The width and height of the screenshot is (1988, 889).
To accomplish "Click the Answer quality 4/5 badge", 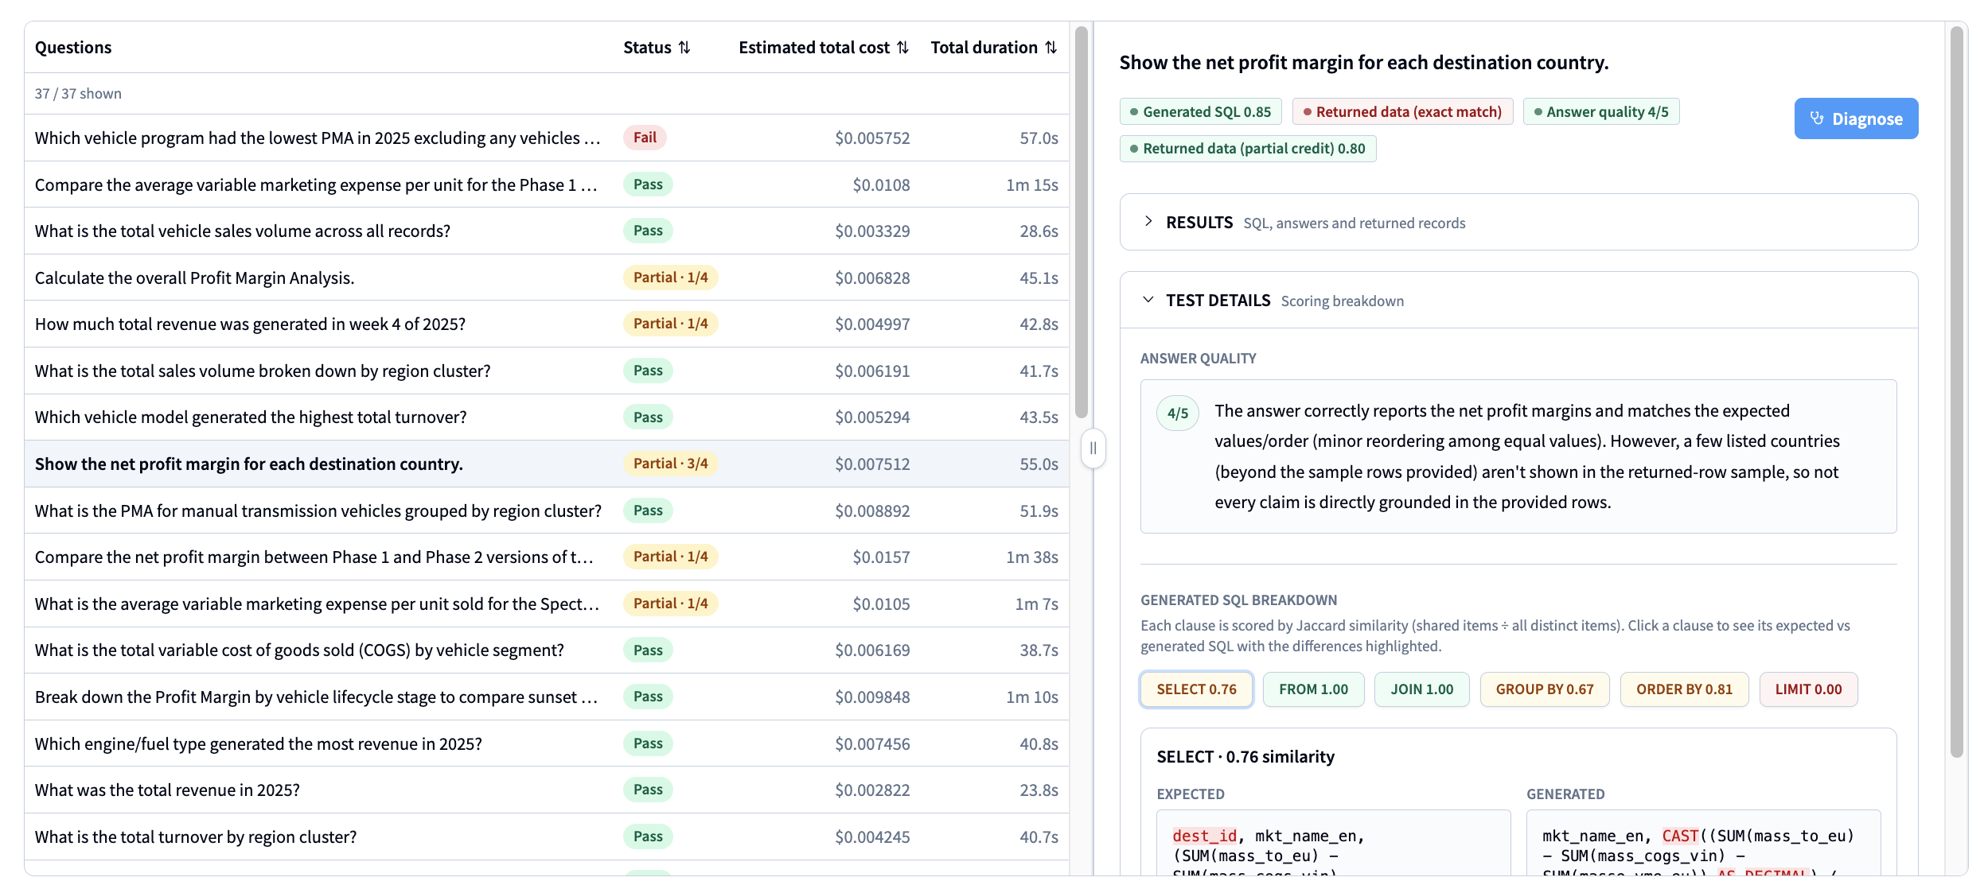I will pos(1601,112).
